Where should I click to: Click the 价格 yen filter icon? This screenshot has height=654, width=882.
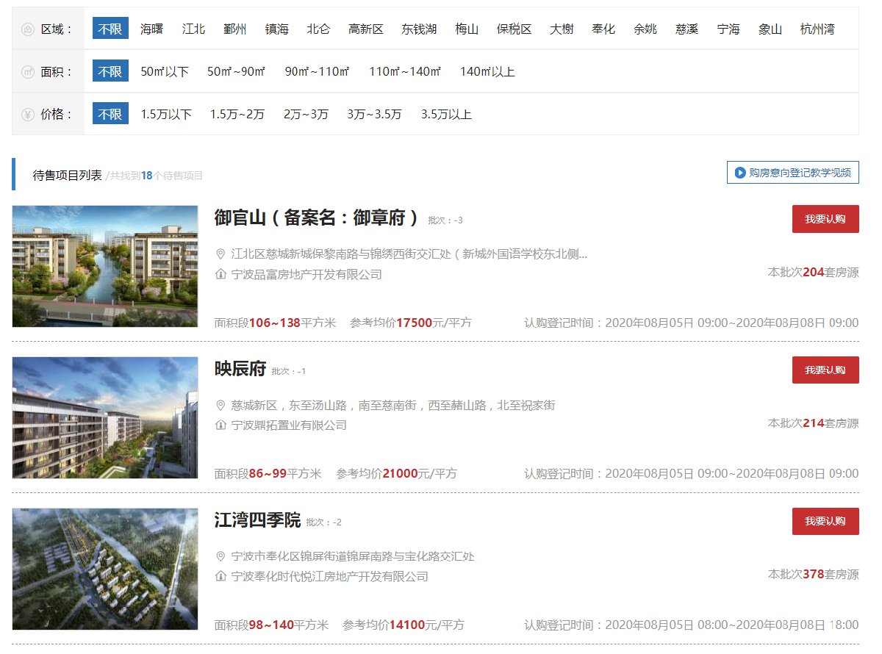28,115
